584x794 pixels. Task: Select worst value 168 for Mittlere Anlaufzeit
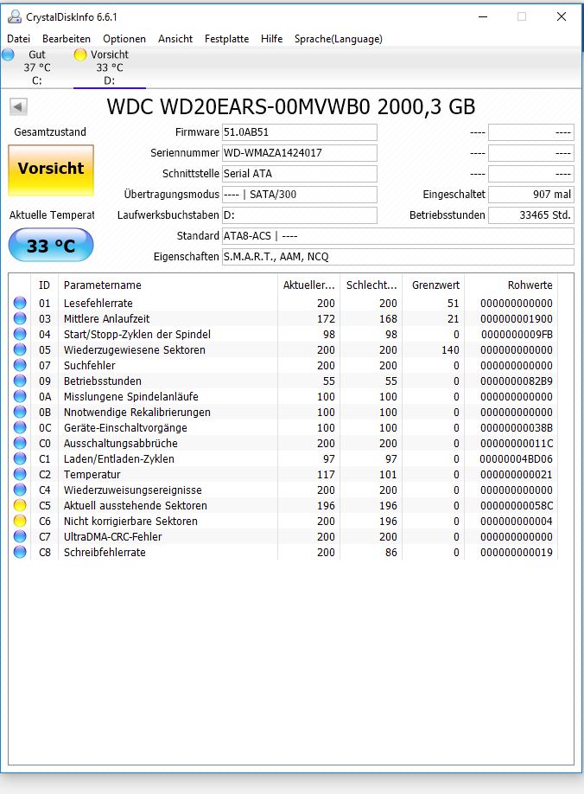[x=388, y=318]
